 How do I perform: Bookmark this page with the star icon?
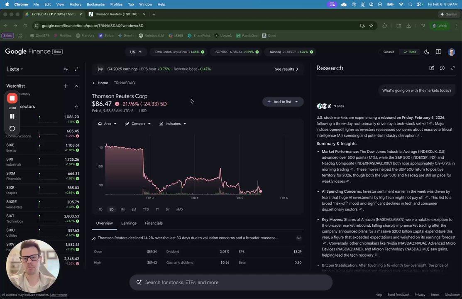371,26
